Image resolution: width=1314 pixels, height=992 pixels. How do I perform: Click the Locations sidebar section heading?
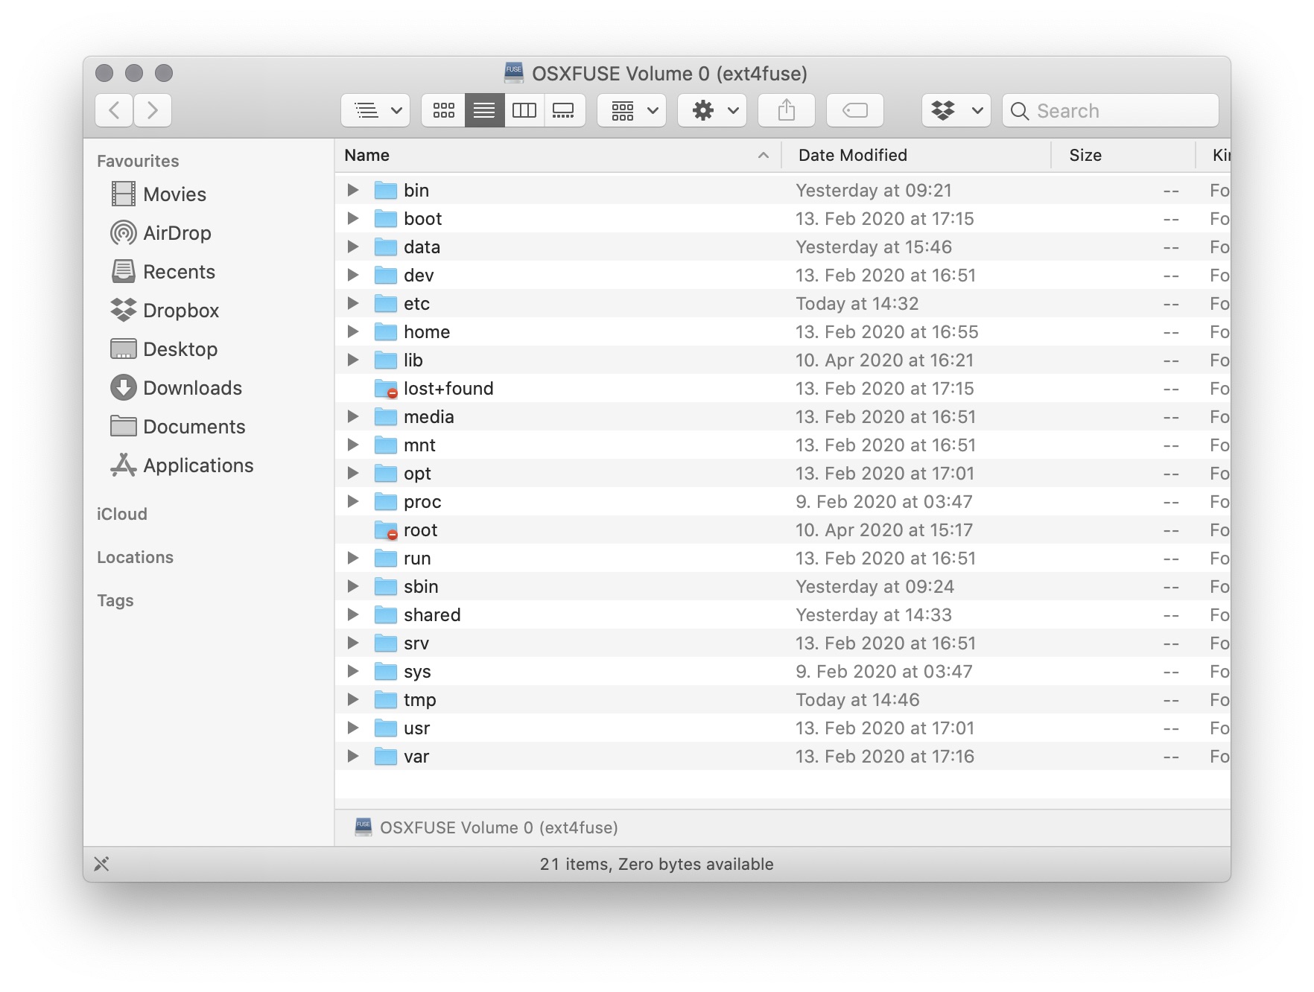pyautogui.click(x=135, y=557)
